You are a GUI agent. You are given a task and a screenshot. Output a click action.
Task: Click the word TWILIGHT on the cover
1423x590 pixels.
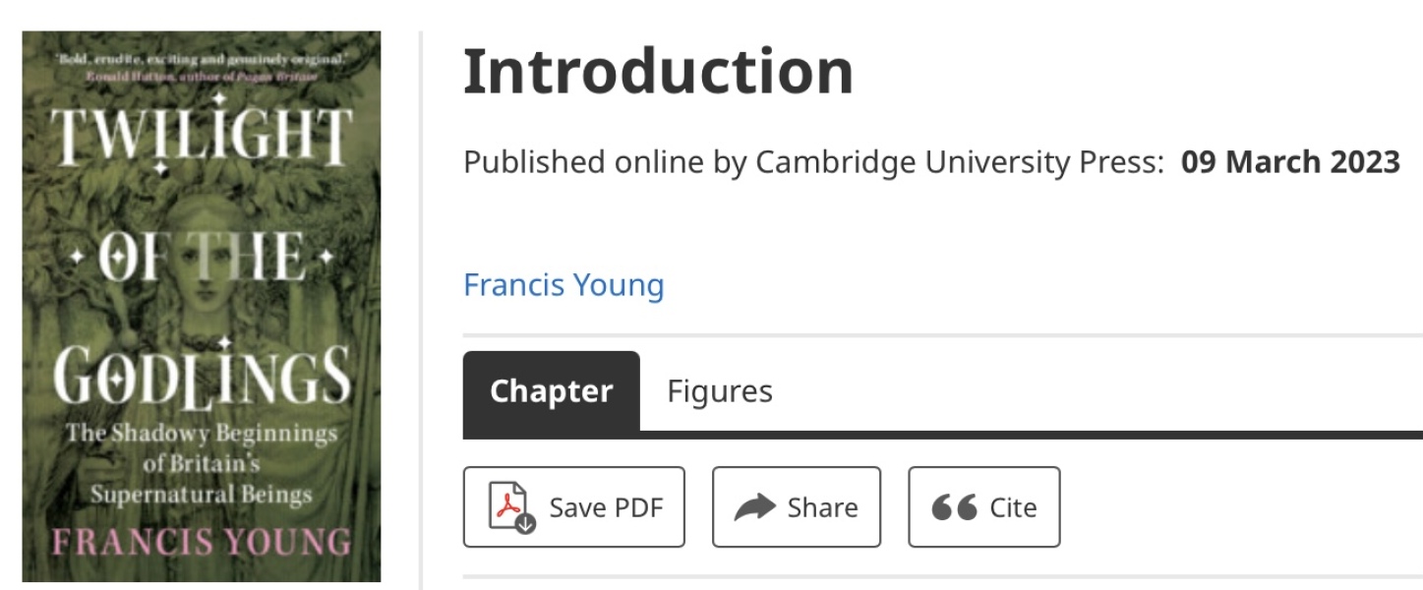click(x=202, y=137)
